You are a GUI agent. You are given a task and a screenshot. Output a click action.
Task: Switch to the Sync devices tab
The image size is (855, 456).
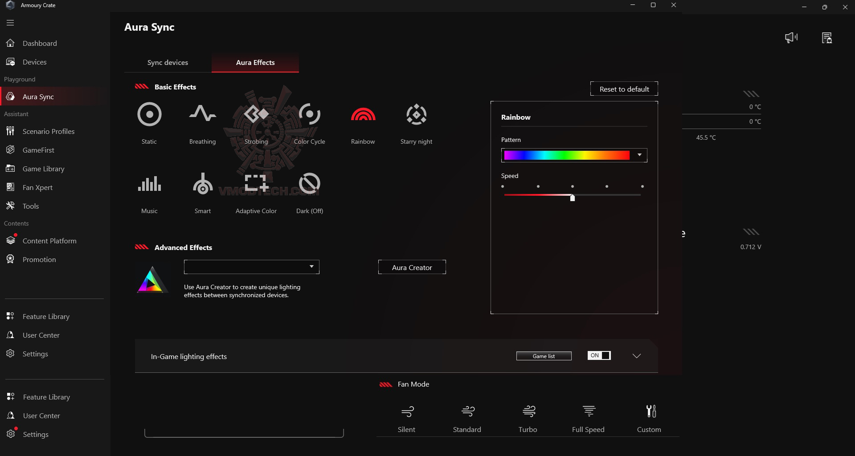tap(168, 62)
